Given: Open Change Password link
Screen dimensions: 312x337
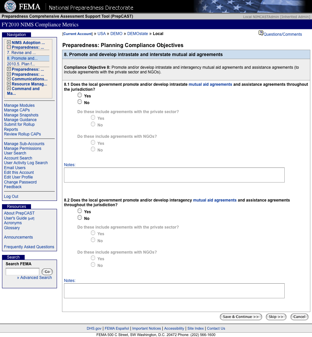Looking at the screenshot, I should (x=20, y=182).
